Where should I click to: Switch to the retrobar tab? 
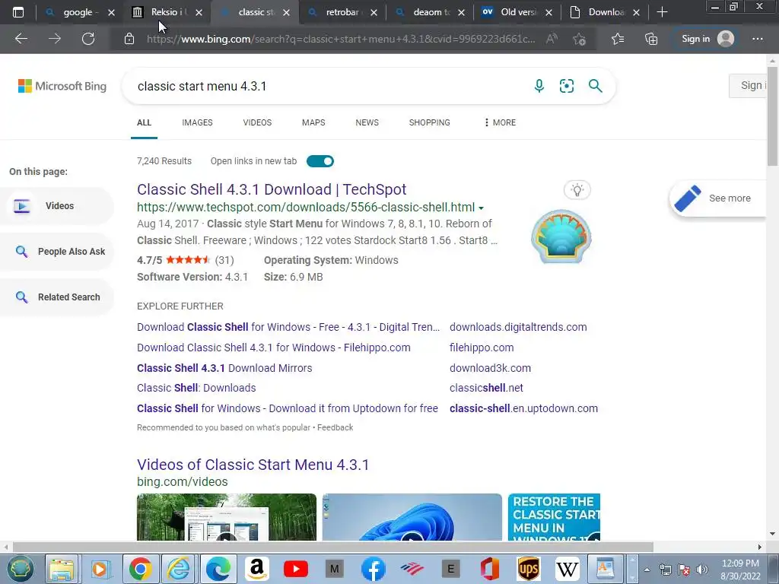click(x=342, y=12)
